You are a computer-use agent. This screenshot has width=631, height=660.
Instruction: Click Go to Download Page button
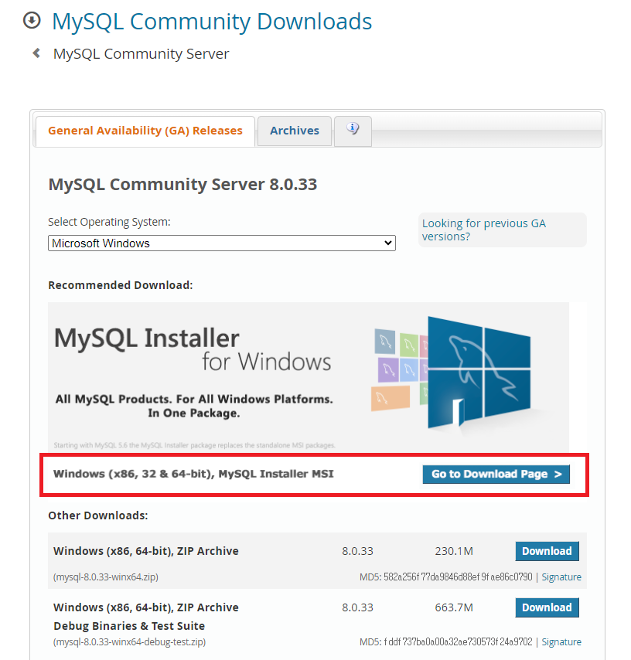(x=496, y=474)
